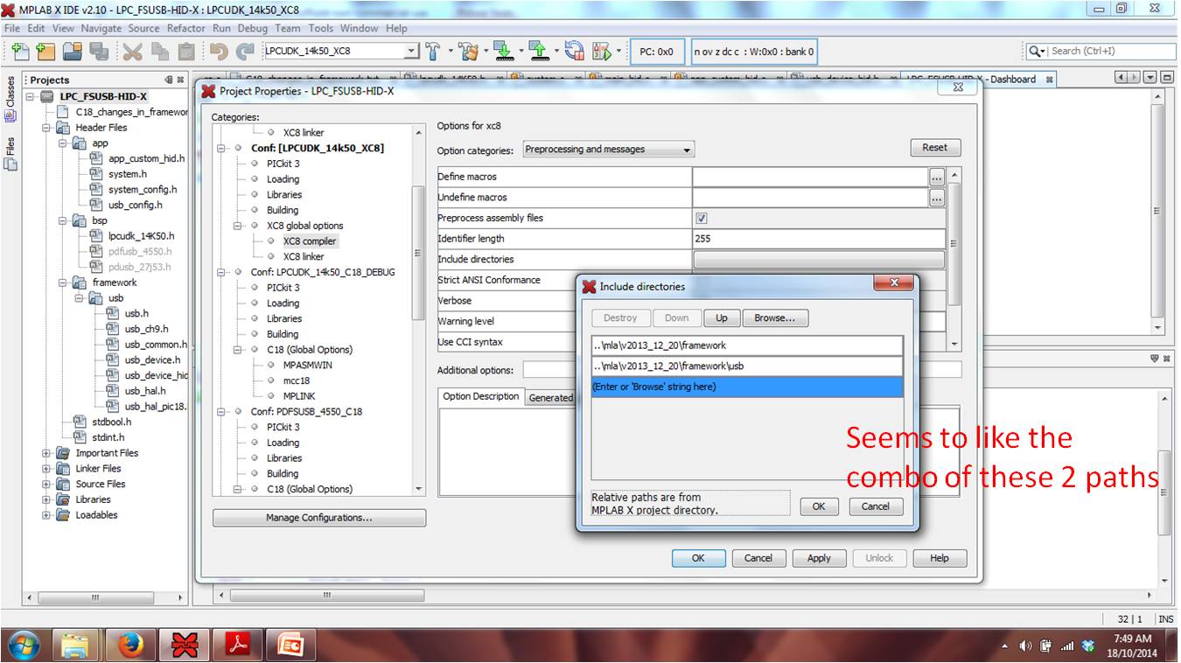Expand the Important Files folder
Screen dimensions: 1181x663
[x=46, y=453]
